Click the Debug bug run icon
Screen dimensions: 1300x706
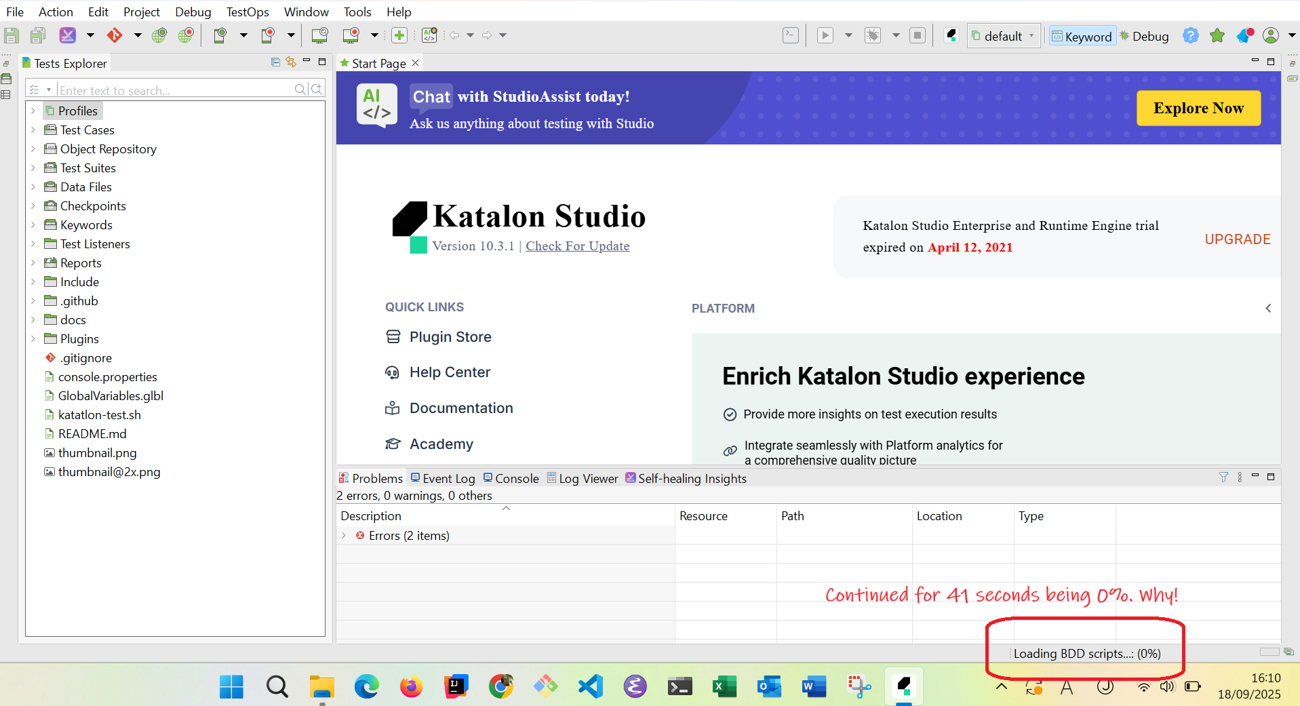(873, 35)
